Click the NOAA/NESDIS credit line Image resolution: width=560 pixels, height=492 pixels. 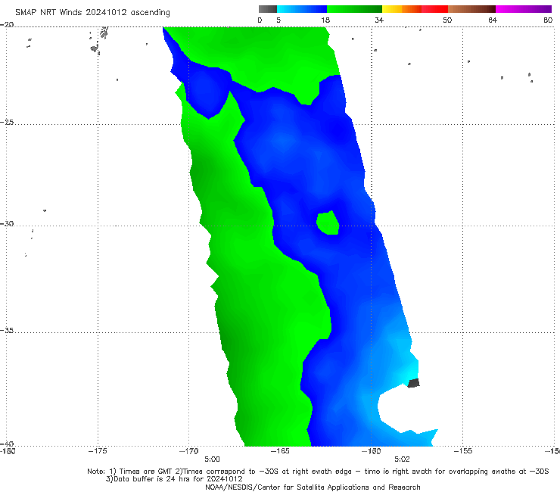pos(313,487)
